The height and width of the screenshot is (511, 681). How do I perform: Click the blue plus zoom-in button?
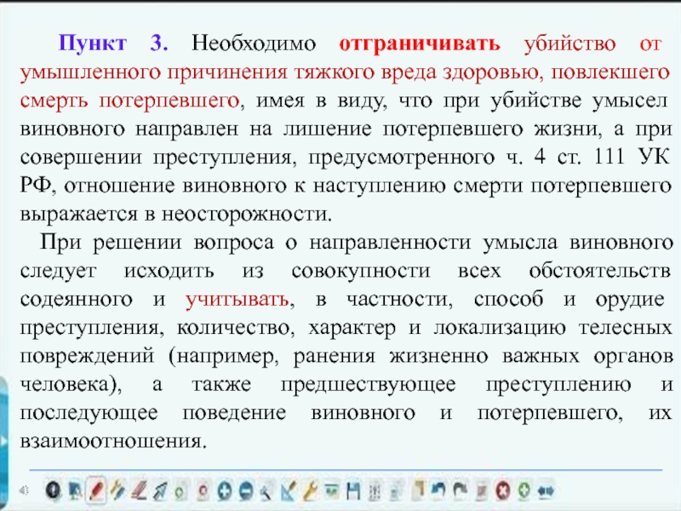[225, 491]
